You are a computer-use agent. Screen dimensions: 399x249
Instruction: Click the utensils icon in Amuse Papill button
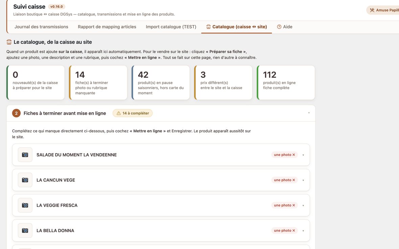(372, 10)
